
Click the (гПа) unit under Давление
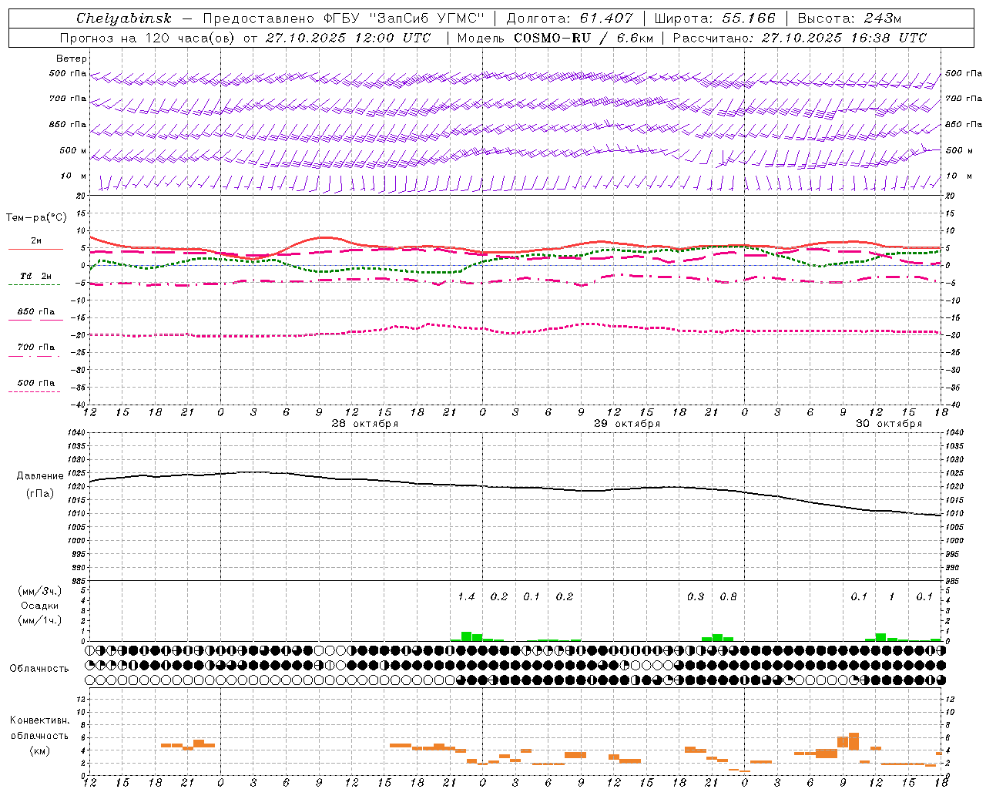[x=39, y=494]
